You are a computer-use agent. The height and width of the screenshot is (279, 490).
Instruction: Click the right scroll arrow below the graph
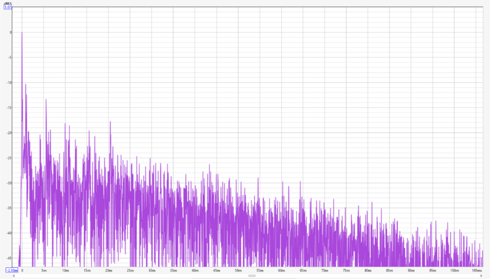coord(481,276)
